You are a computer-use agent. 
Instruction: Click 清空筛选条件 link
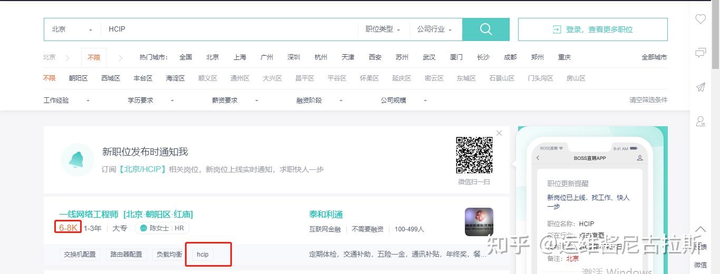[648, 100]
